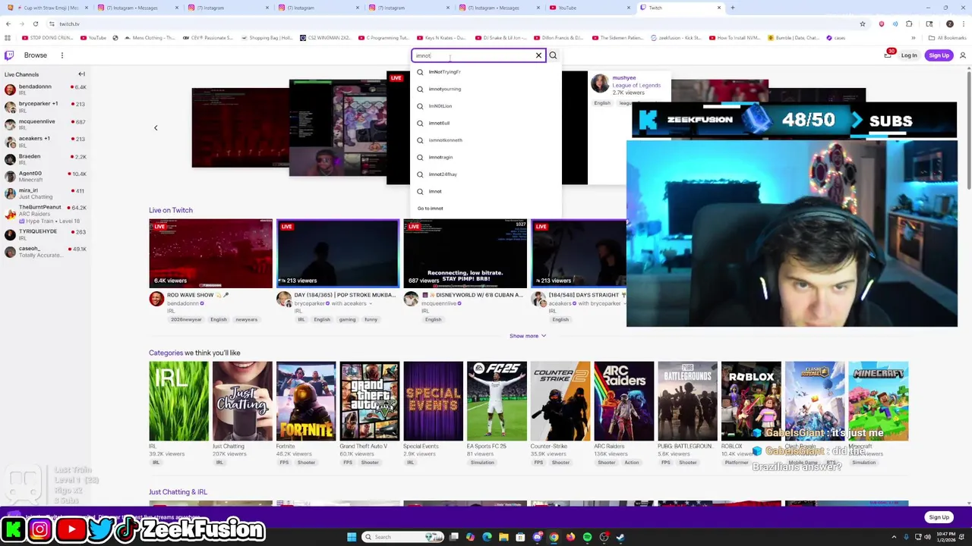Open the EA Sports FC 25 category
The image size is (972, 546).
tap(497, 401)
